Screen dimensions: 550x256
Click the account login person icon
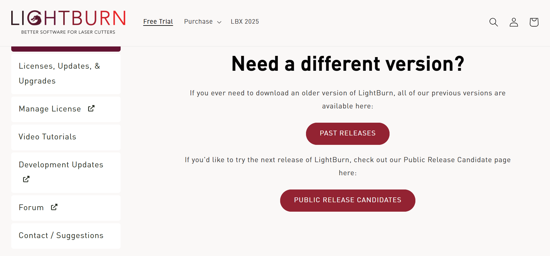(514, 22)
